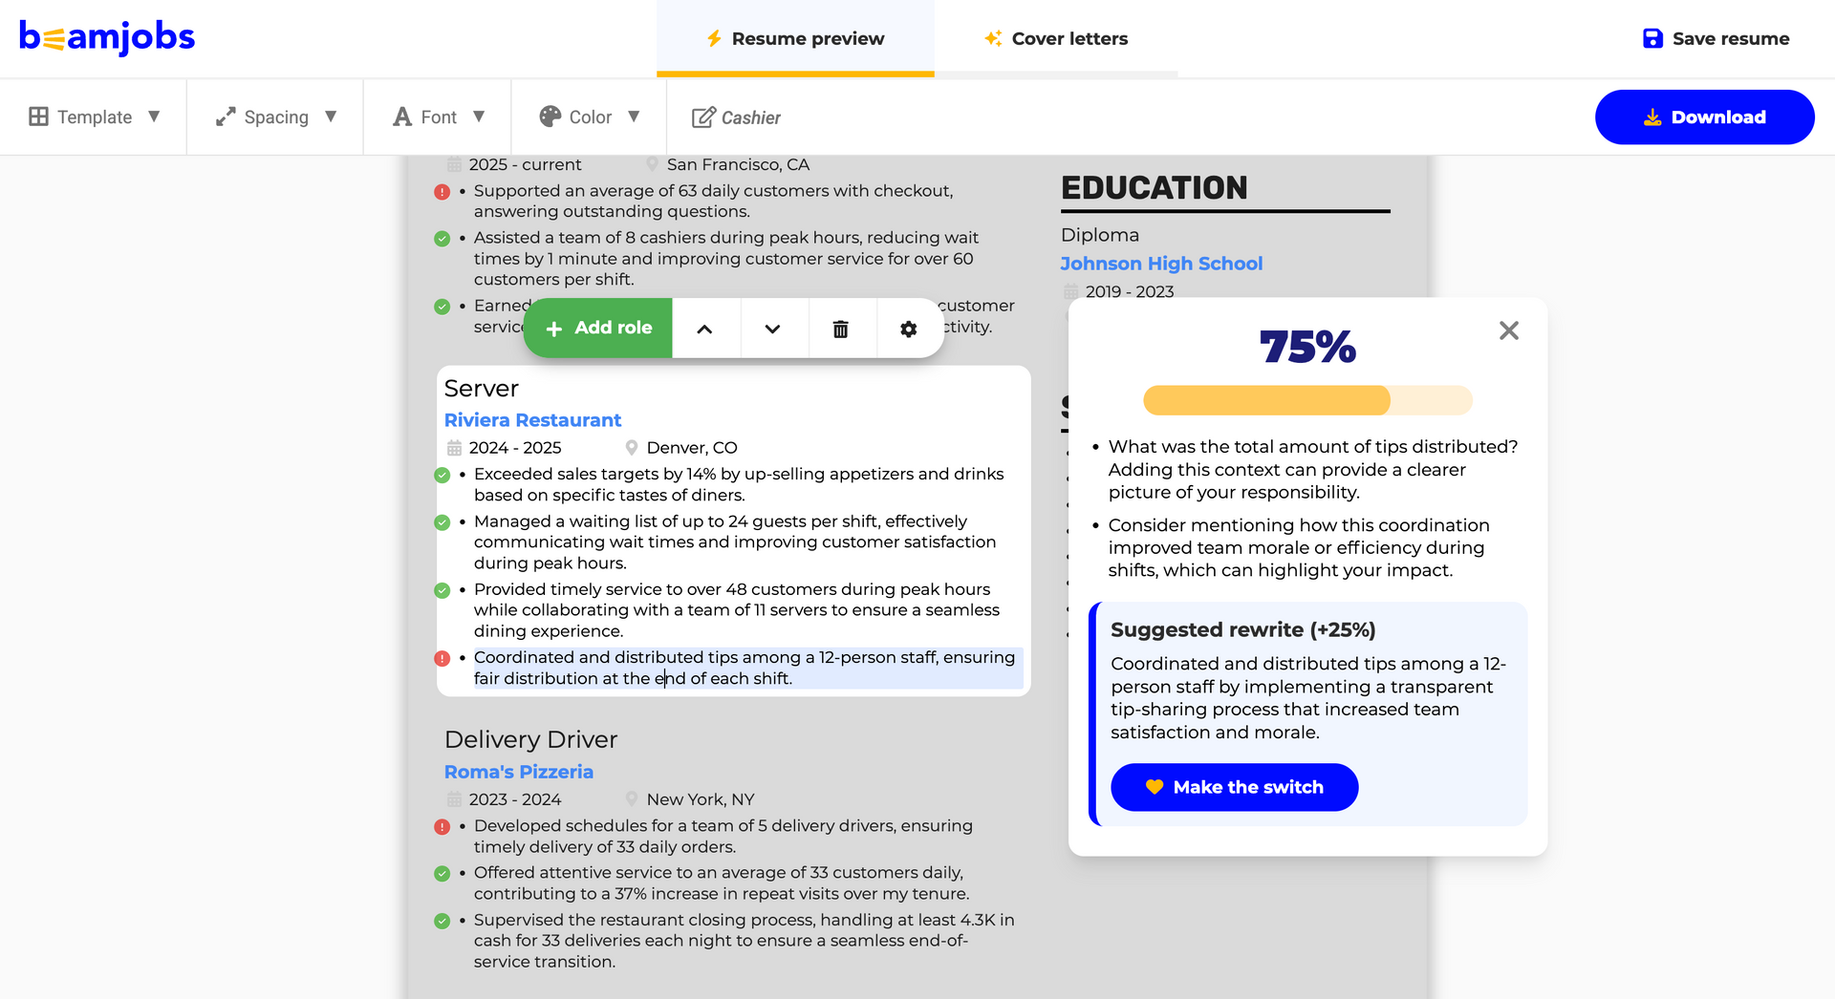Click the Save resume button
The height and width of the screenshot is (999, 1835).
(x=1716, y=38)
